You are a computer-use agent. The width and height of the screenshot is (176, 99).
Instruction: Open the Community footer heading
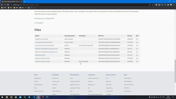(x=92, y=75)
